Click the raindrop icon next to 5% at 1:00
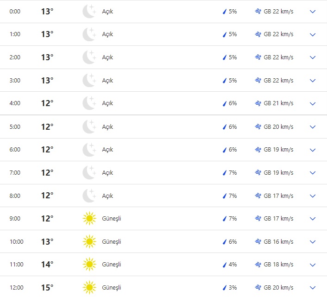Viewport: 327px width, 297px height. [x=225, y=34]
